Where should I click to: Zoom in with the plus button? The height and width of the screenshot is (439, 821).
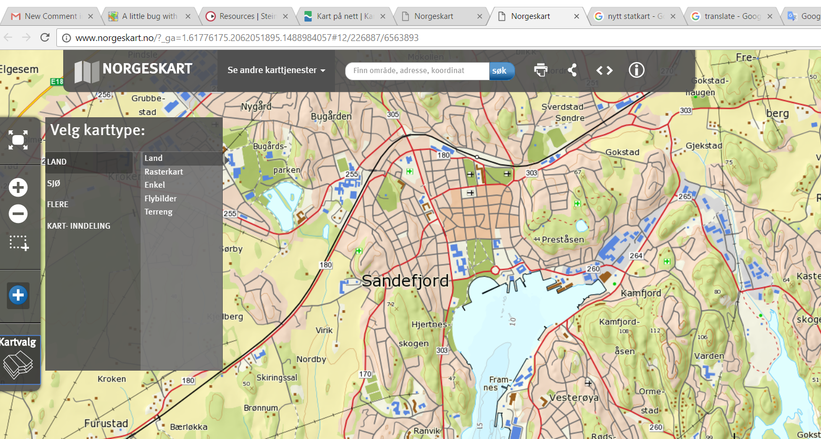pyautogui.click(x=18, y=187)
